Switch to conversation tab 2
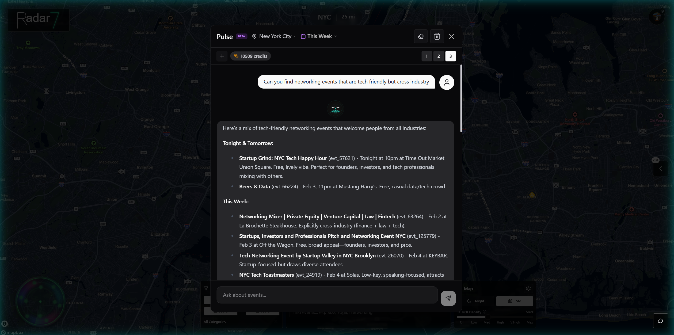Viewport: 674px width, 335px height. 438,56
